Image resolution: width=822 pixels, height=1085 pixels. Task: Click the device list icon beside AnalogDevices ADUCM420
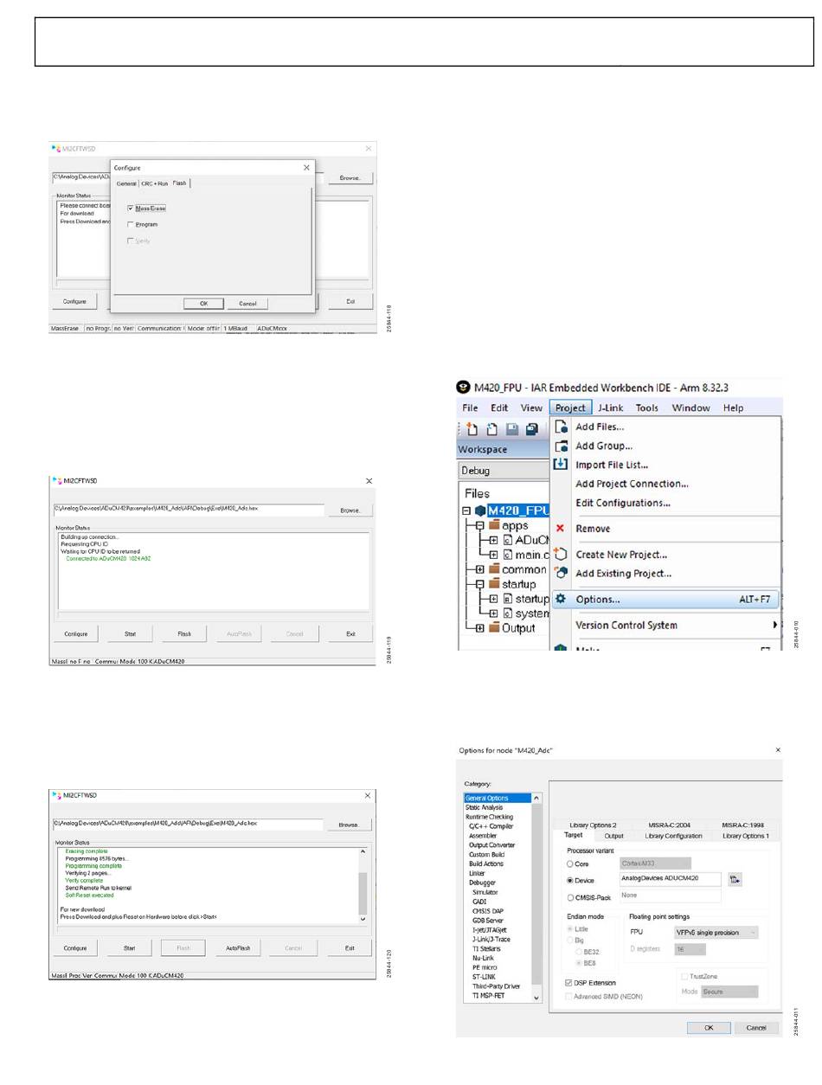[x=735, y=879]
